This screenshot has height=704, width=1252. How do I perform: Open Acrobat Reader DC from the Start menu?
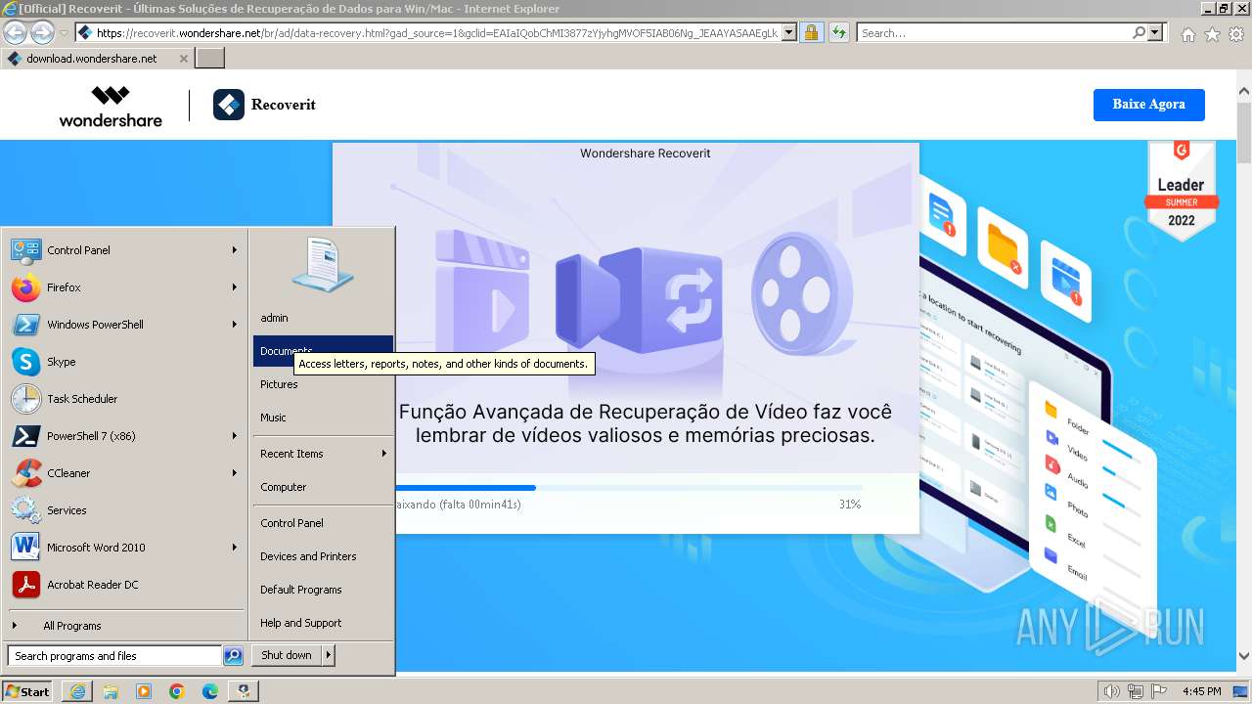125,585
